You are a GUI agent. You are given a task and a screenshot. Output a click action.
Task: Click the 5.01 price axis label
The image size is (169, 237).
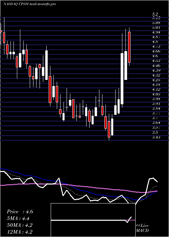[x=156, y=27]
